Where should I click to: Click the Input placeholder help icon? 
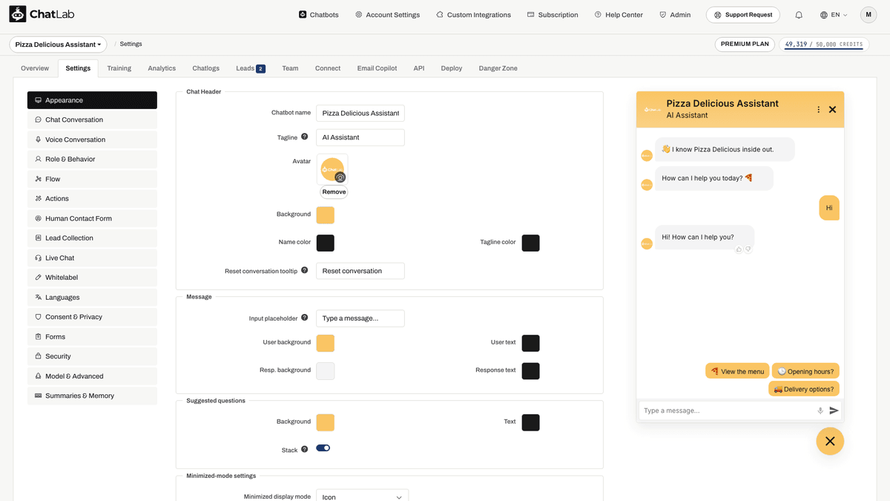click(x=305, y=318)
